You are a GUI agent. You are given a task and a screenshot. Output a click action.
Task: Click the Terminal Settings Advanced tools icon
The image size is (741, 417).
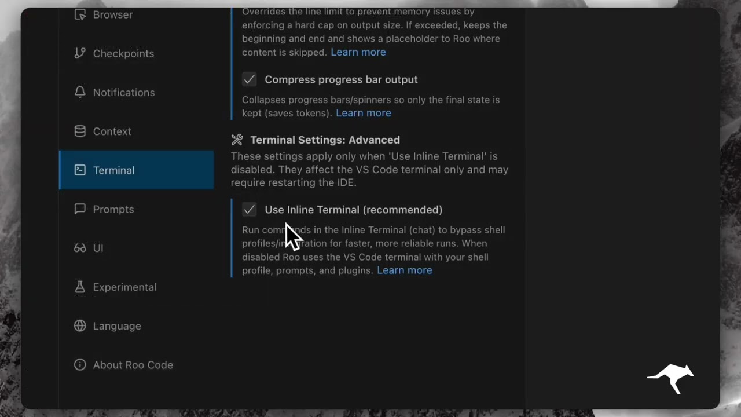coord(237,140)
